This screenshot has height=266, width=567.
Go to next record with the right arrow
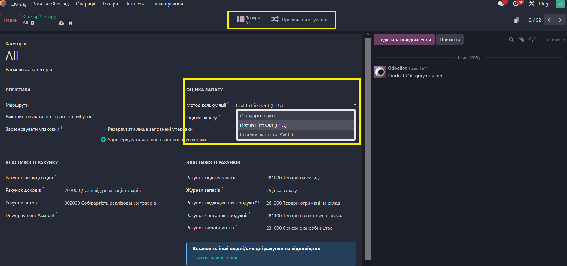(x=560, y=20)
